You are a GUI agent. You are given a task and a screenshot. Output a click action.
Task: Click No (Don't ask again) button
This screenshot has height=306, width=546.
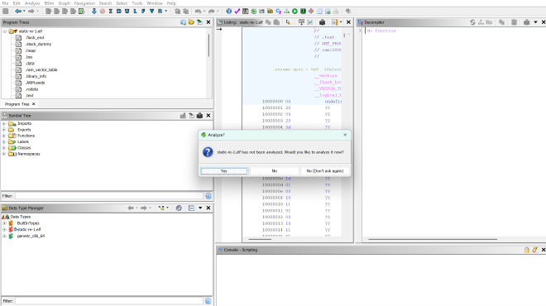(325, 171)
